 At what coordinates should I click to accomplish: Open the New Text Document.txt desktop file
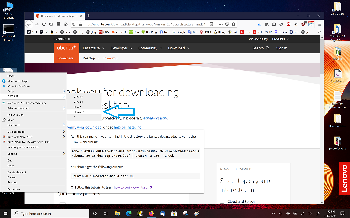[338, 100]
